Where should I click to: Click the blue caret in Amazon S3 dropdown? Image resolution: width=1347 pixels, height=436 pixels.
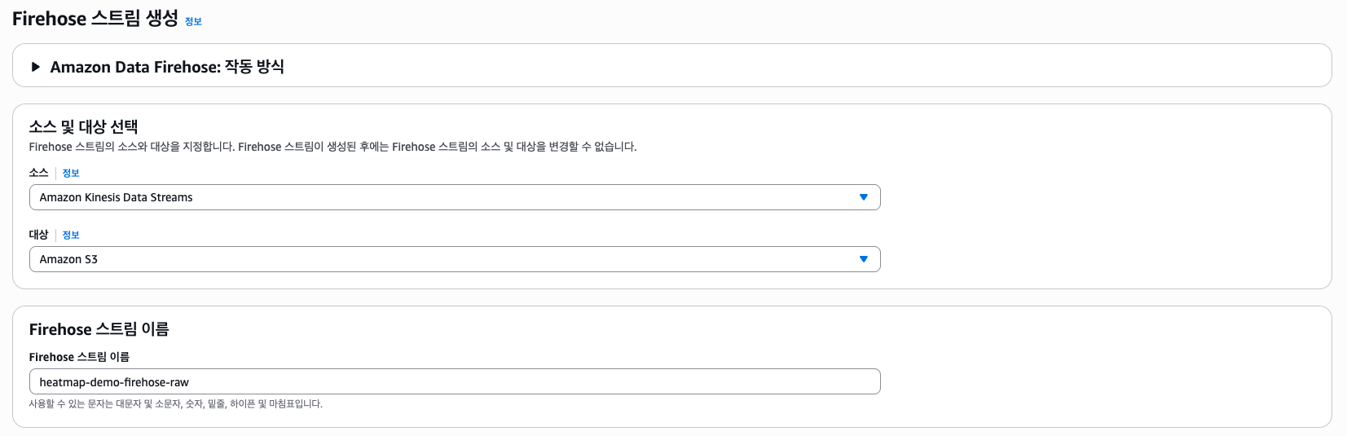click(864, 259)
